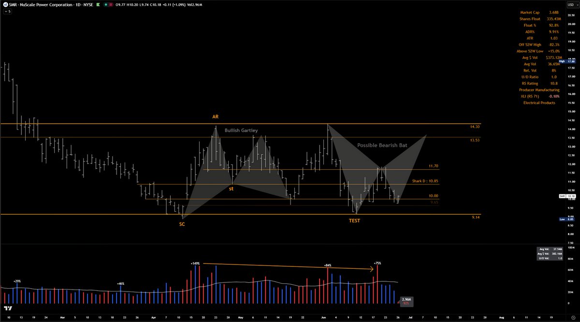Click the green flag icon beside NYSE
Image resolution: width=580 pixels, height=322 pixels.
tap(99, 4)
